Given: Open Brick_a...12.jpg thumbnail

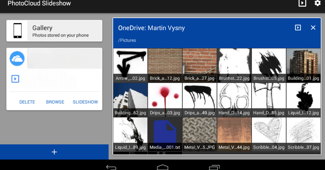Looking at the screenshot, I should click(x=165, y=65).
